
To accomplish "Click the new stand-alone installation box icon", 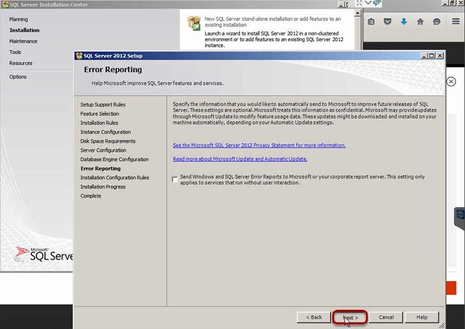I will tap(194, 23).
